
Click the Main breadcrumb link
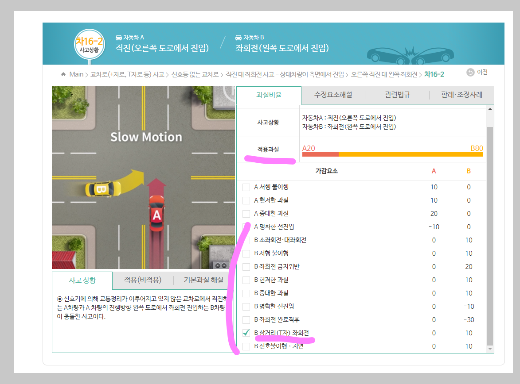pos(76,74)
